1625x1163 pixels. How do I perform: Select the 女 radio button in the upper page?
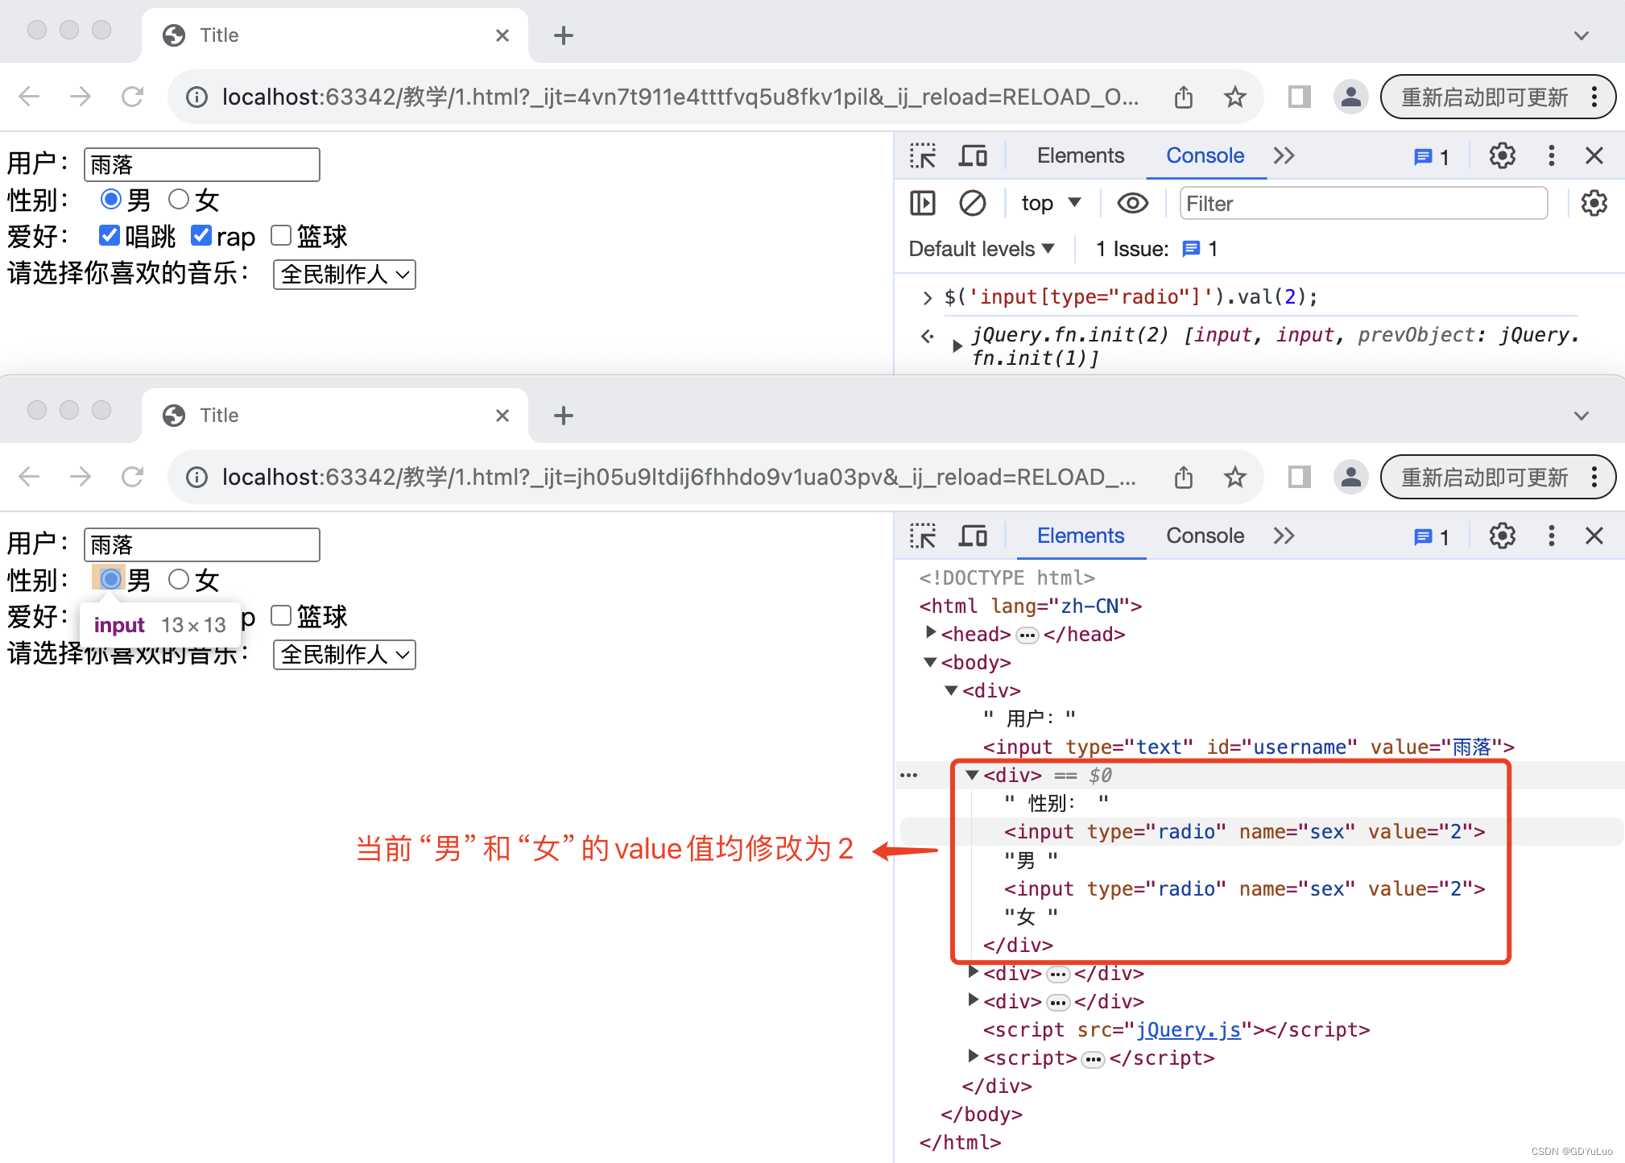[x=179, y=199]
